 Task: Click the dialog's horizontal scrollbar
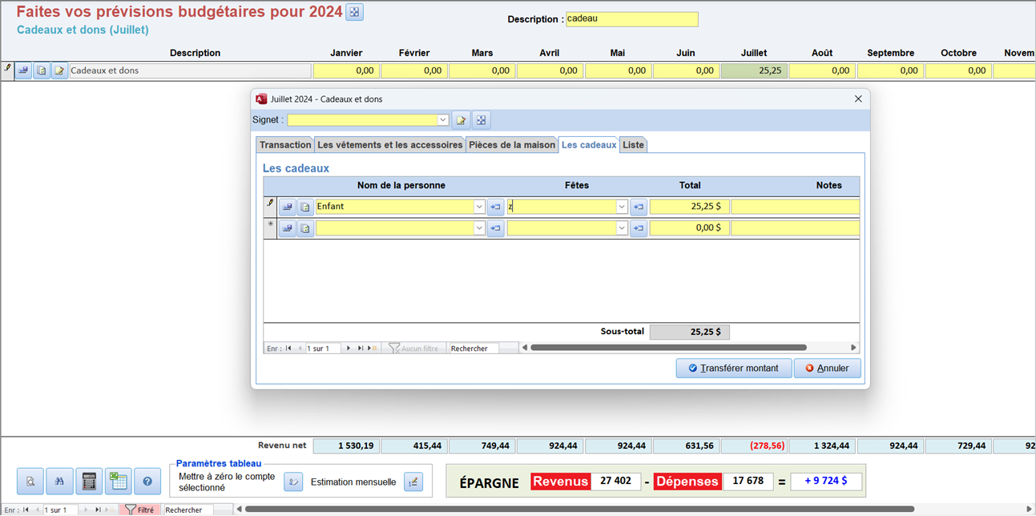pos(668,348)
